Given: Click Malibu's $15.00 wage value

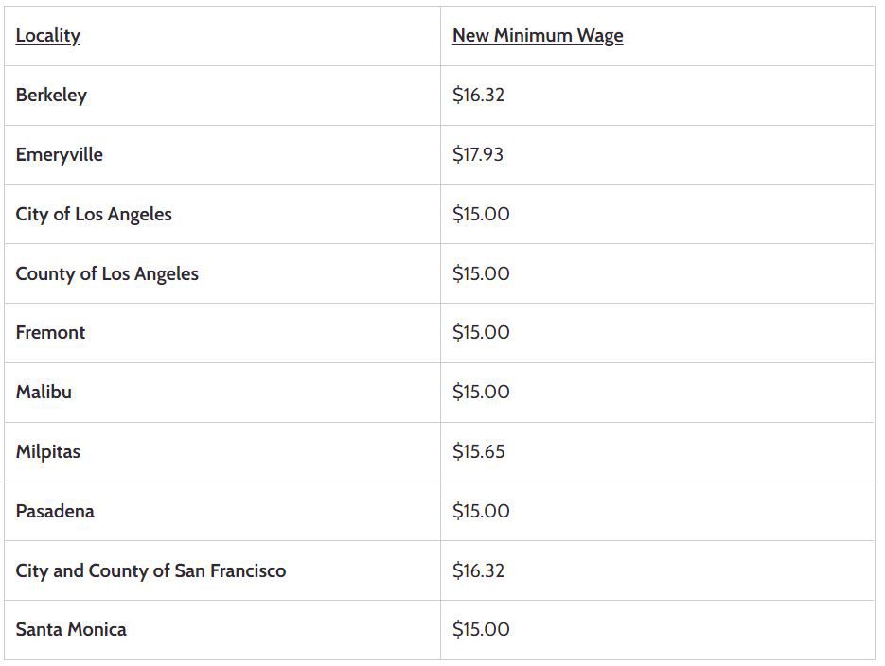Looking at the screenshot, I should click(x=481, y=392).
